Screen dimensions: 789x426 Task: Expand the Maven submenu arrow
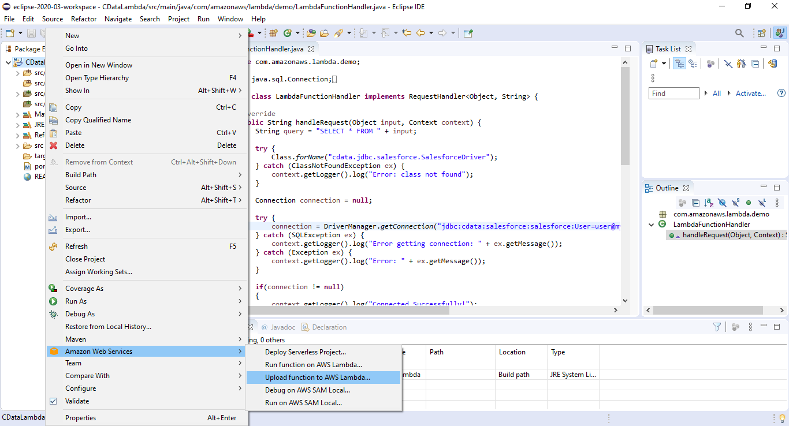(x=240, y=339)
